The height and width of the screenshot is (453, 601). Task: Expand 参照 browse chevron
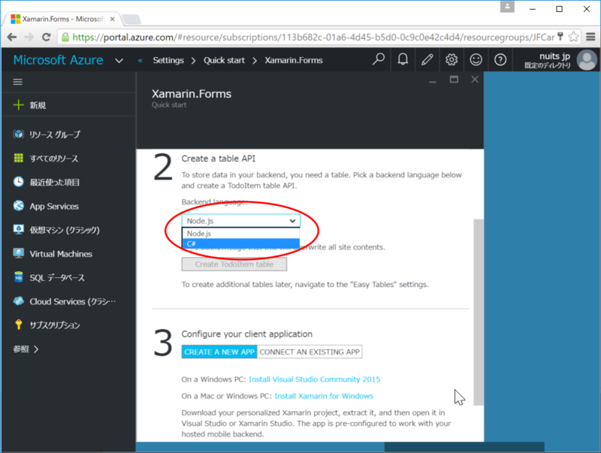tap(36, 349)
